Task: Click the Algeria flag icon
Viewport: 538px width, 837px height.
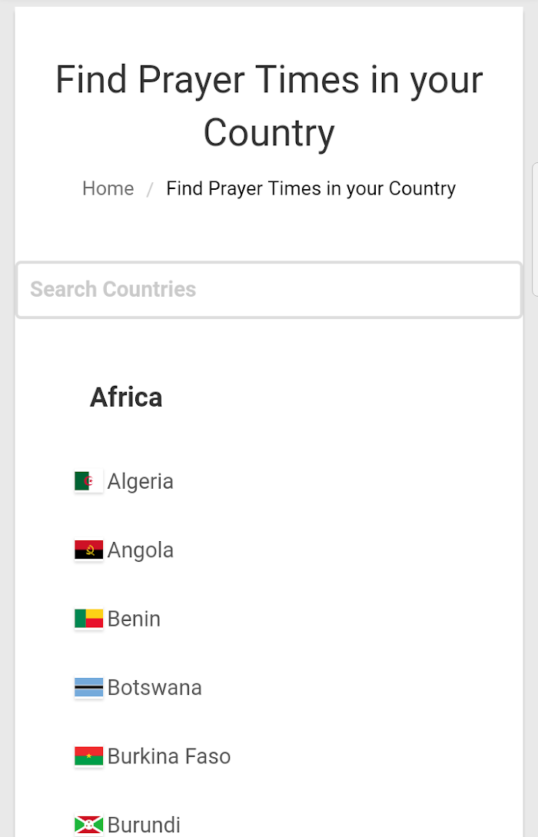Action: tap(88, 481)
